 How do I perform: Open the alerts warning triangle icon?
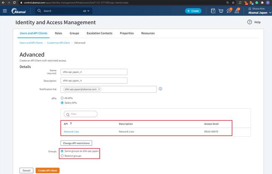237,11
